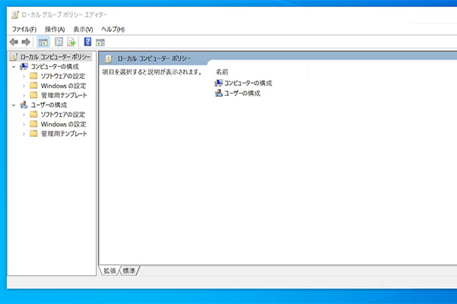This screenshot has width=457, height=304.
Task: Click the Back arrow toolbar icon
Action: pyautogui.click(x=14, y=43)
